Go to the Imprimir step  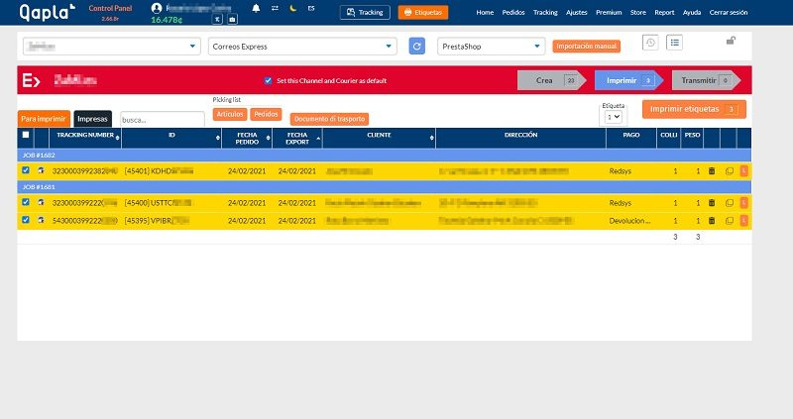[627, 80]
